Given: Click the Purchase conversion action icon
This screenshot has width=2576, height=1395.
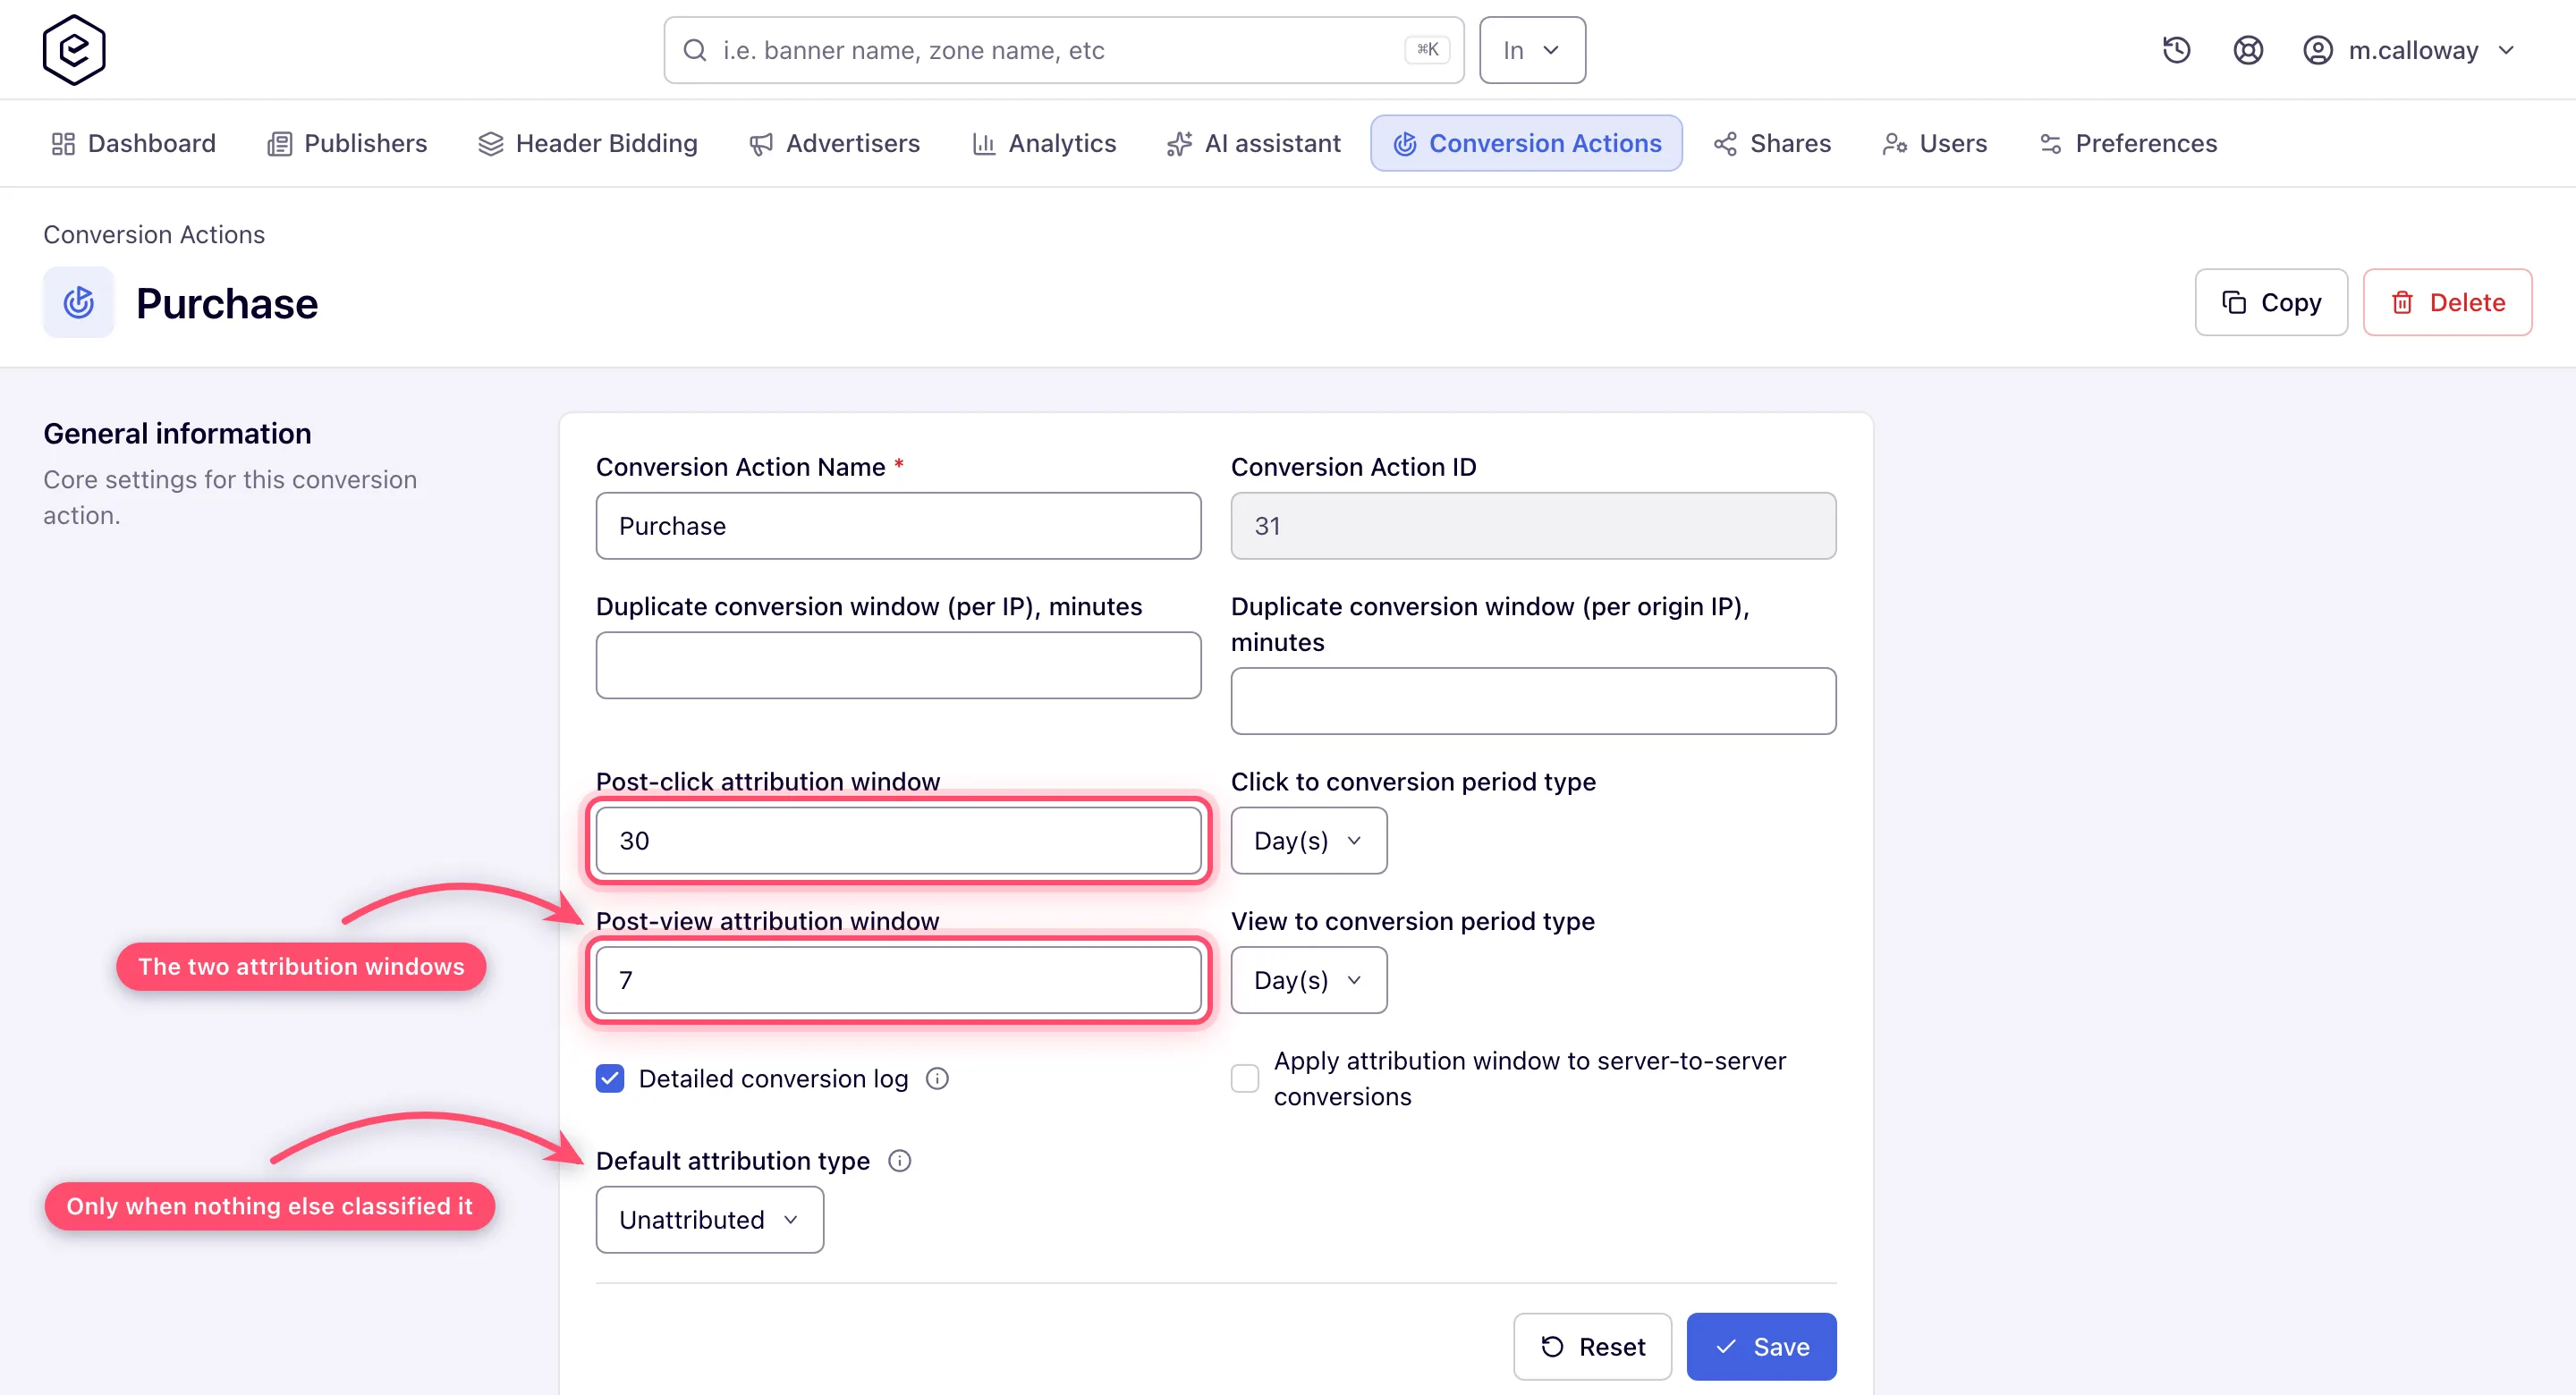Looking at the screenshot, I should (79, 302).
